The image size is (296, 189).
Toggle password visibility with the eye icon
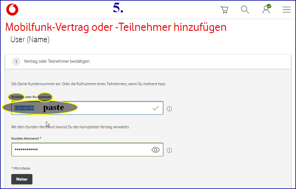point(155,150)
